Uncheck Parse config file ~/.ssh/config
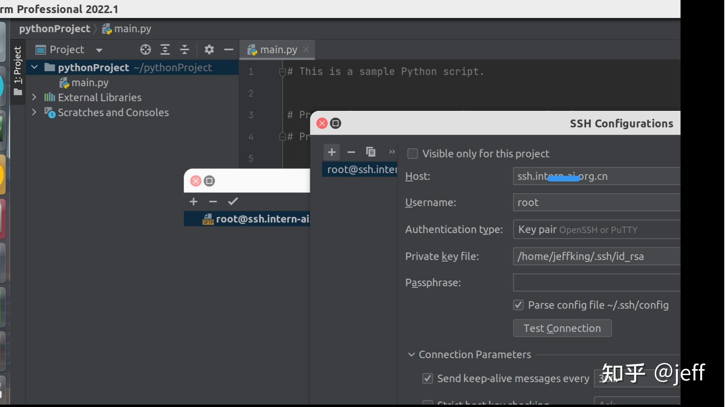Image resolution: width=725 pixels, height=407 pixels. (x=518, y=305)
